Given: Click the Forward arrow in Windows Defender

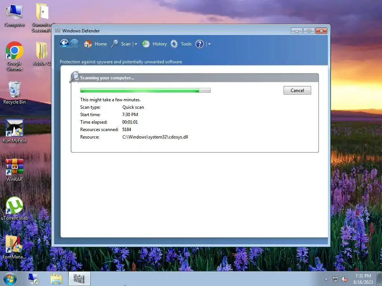Looking at the screenshot, I should click(x=75, y=44).
